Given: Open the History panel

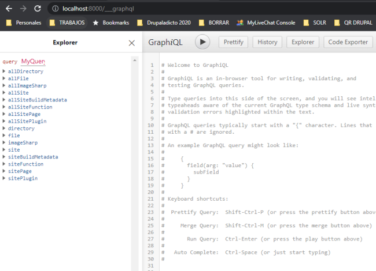Looking at the screenshot, I should tap(267, 42).
